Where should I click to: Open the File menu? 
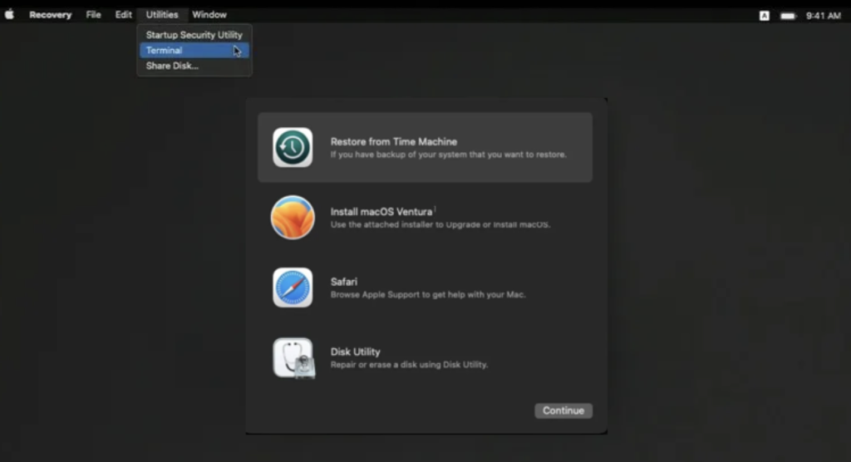click(93, 15)
